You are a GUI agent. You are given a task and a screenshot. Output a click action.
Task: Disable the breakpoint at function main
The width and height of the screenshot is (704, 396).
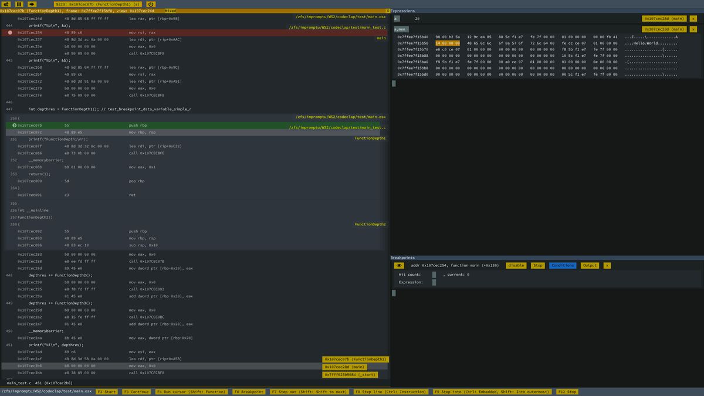click(x=516, y=265)
